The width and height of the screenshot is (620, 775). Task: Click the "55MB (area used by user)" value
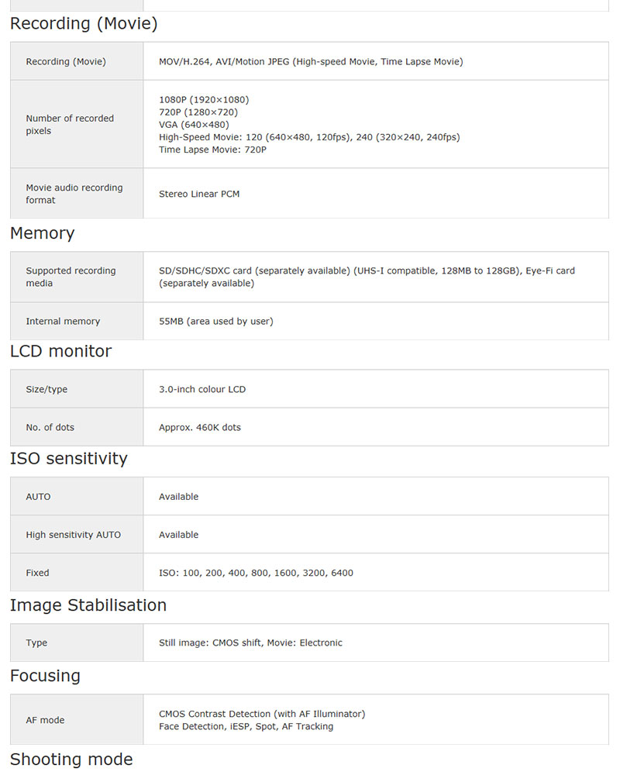tap(215, 322)
